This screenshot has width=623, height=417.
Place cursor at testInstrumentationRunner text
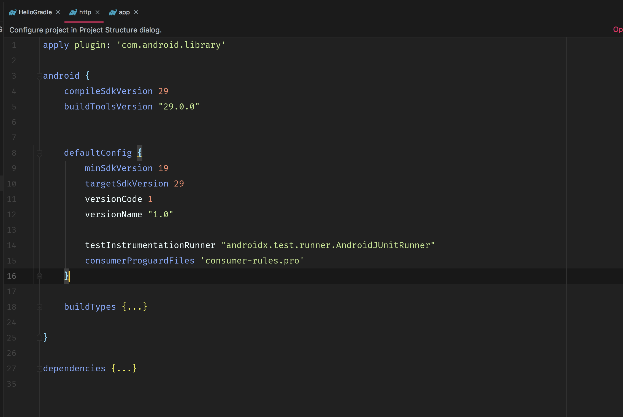point(150,245)
